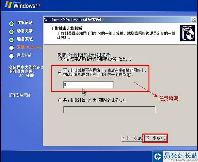
Task: Click the green 动态更新 step indicator
Action: coord(11,32)
